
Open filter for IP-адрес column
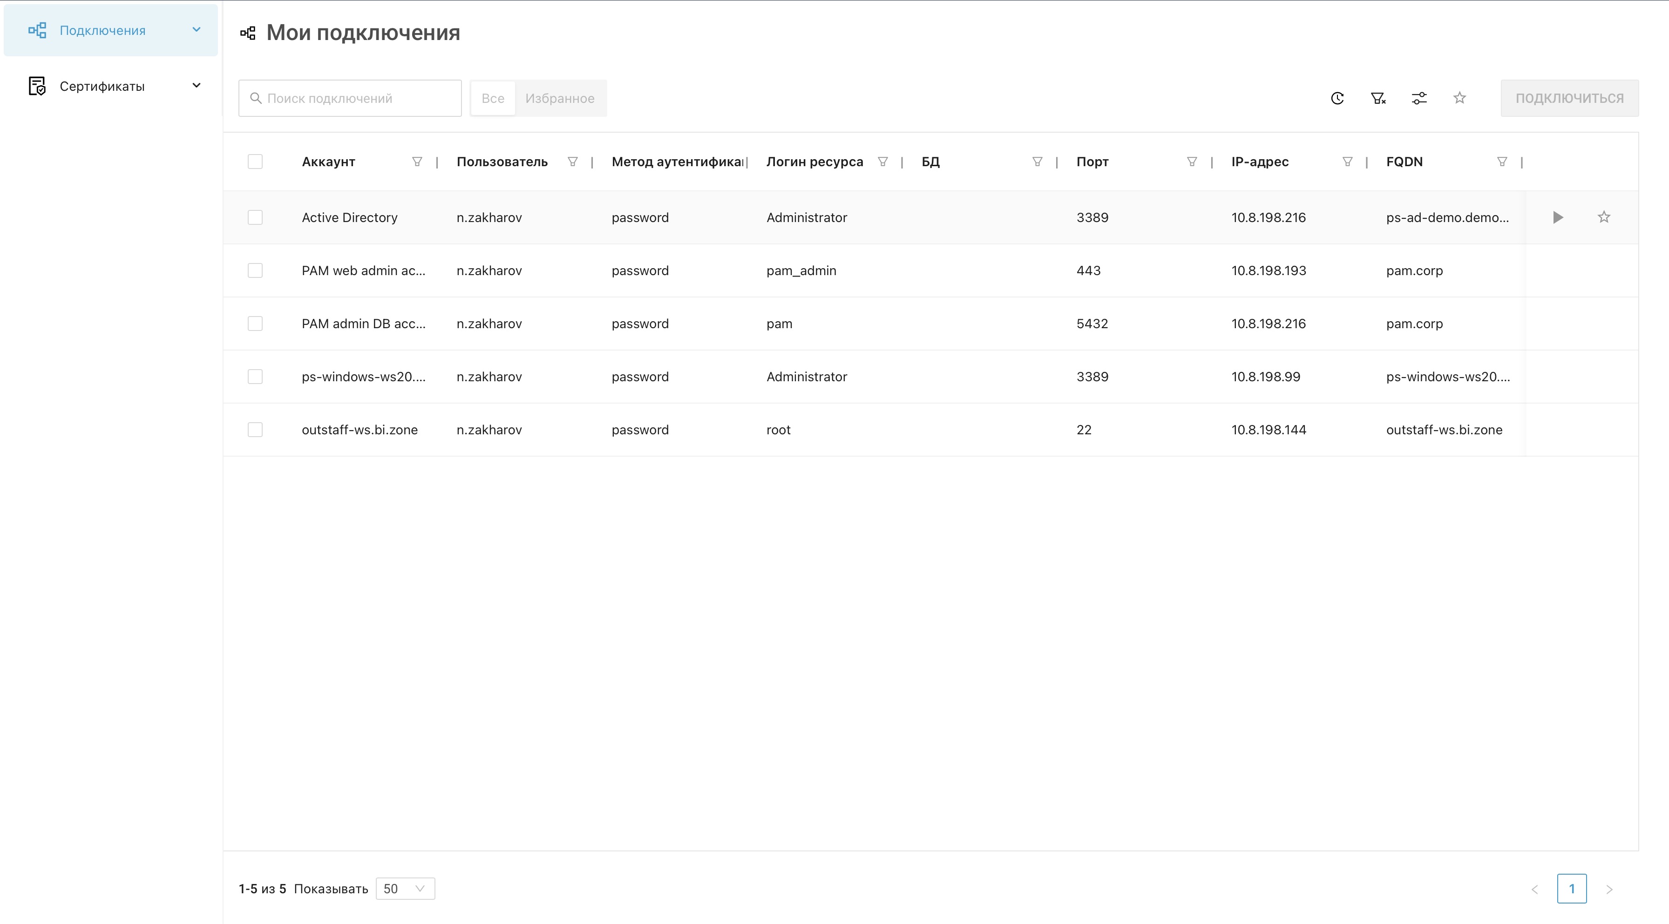tap(1347, 162)
